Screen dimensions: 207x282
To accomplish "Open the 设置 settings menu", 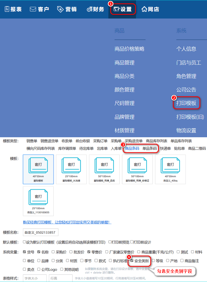I will [x=123, y=9].
